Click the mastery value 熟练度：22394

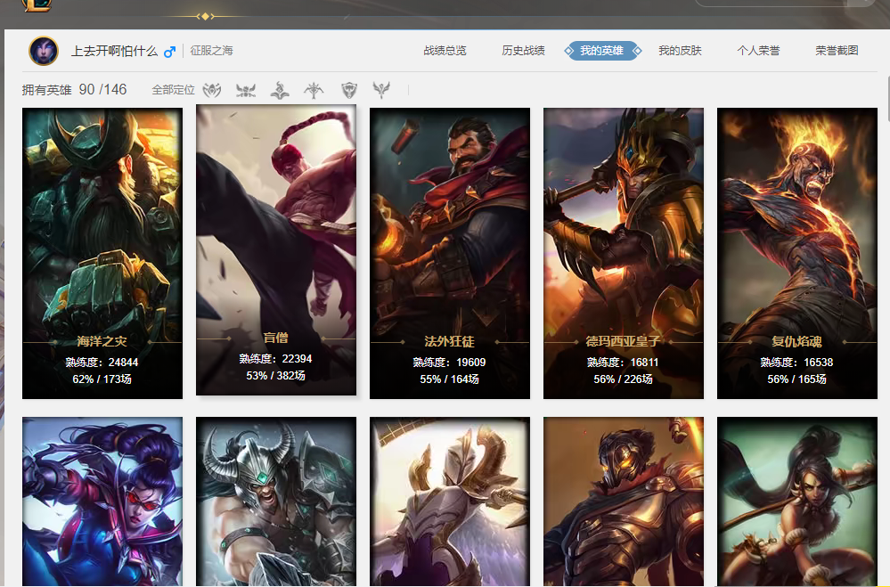tap(276, 359)
